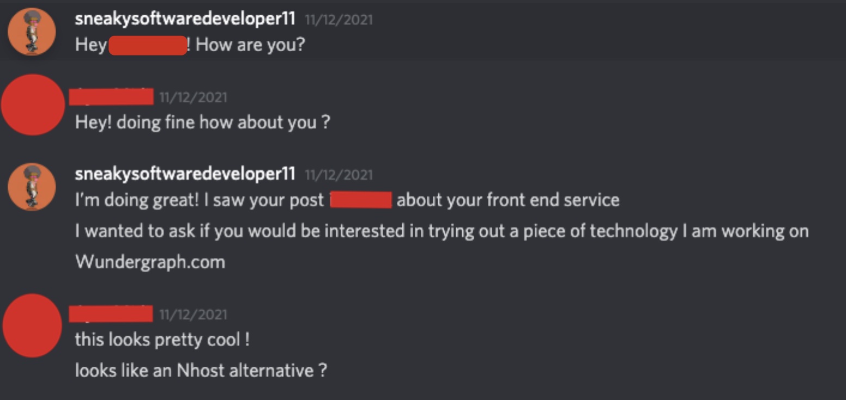Click the redacted username above "Hey! doing fine"
Screen dimensions: 846x400
point(112,97)
